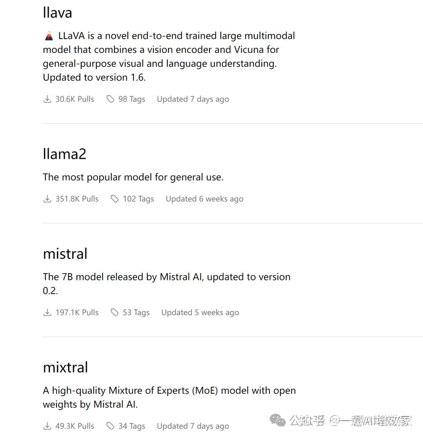Click "The most popular model for general use" text
This screenshot has width=423, height=438.
tap(133, 177)
